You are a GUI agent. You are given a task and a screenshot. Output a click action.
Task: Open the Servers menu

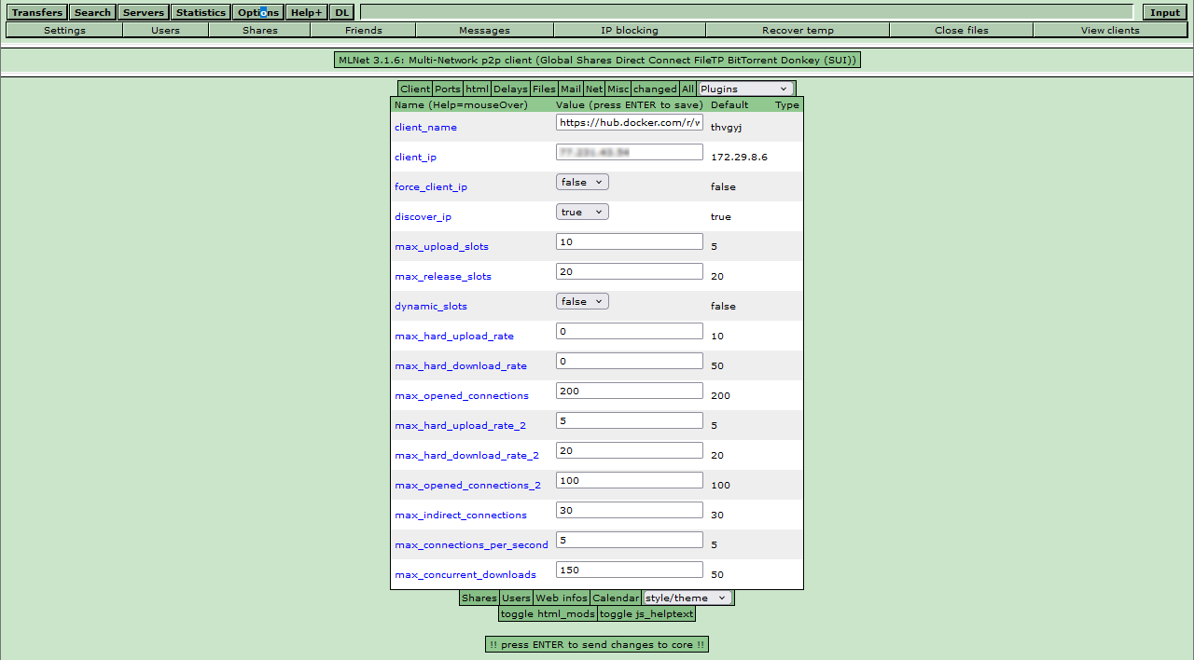pyautogui.click(x=144, y=13)
